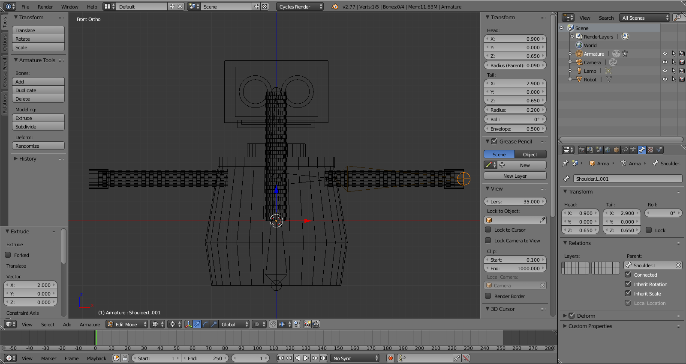Enable the Lock Camera to View checkbox
Screen dimensions: 686x364
click(488, 240)
